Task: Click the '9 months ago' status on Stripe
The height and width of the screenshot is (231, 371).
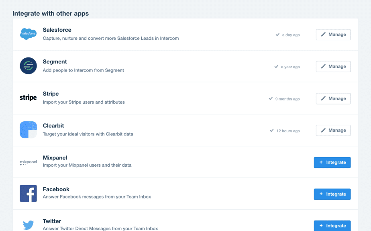Action: click(x=287, y=99)
